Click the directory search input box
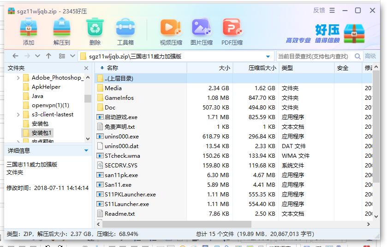This screenshot has width=387, height=247. (315, 56)
